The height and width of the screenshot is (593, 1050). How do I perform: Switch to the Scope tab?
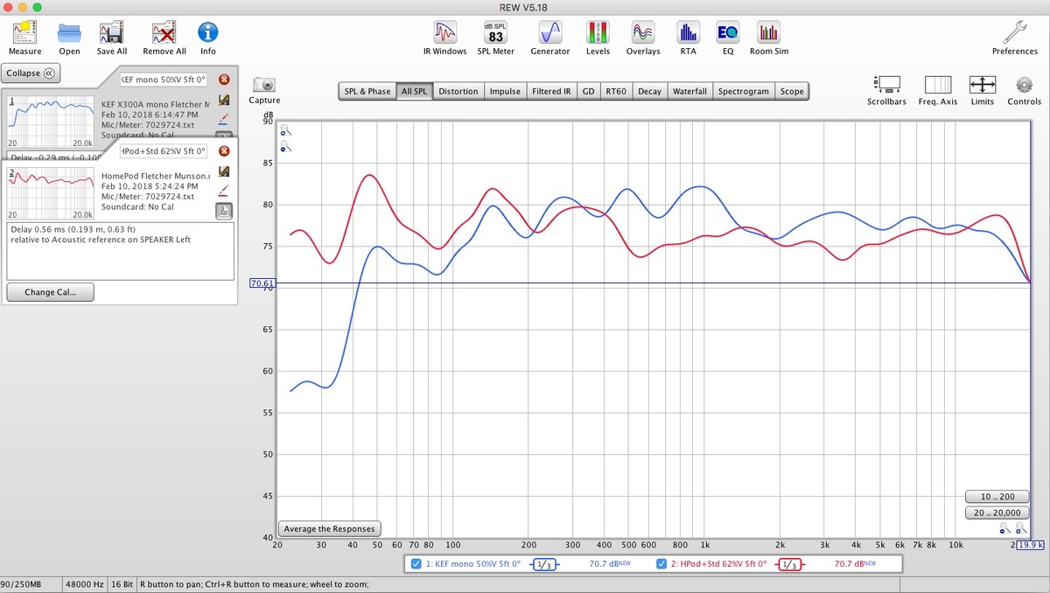click(792, 91)
